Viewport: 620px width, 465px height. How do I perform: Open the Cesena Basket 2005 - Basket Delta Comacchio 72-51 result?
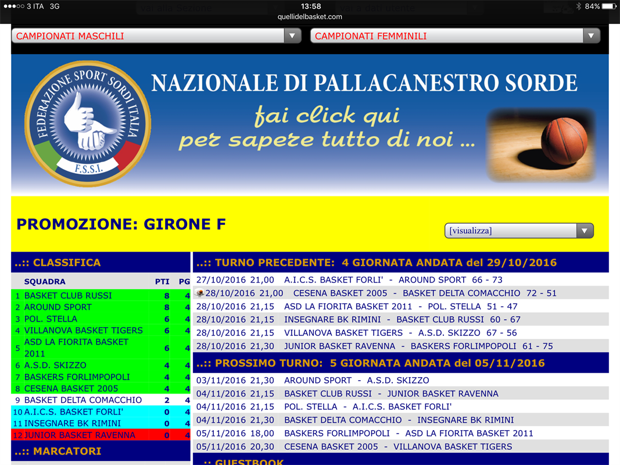(400, 293)
